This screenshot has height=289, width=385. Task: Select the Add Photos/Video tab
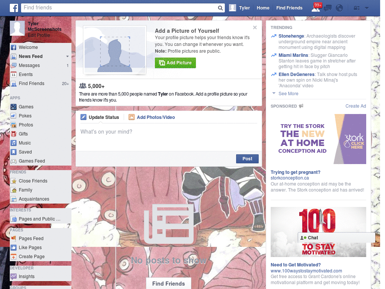pos(152,117)
